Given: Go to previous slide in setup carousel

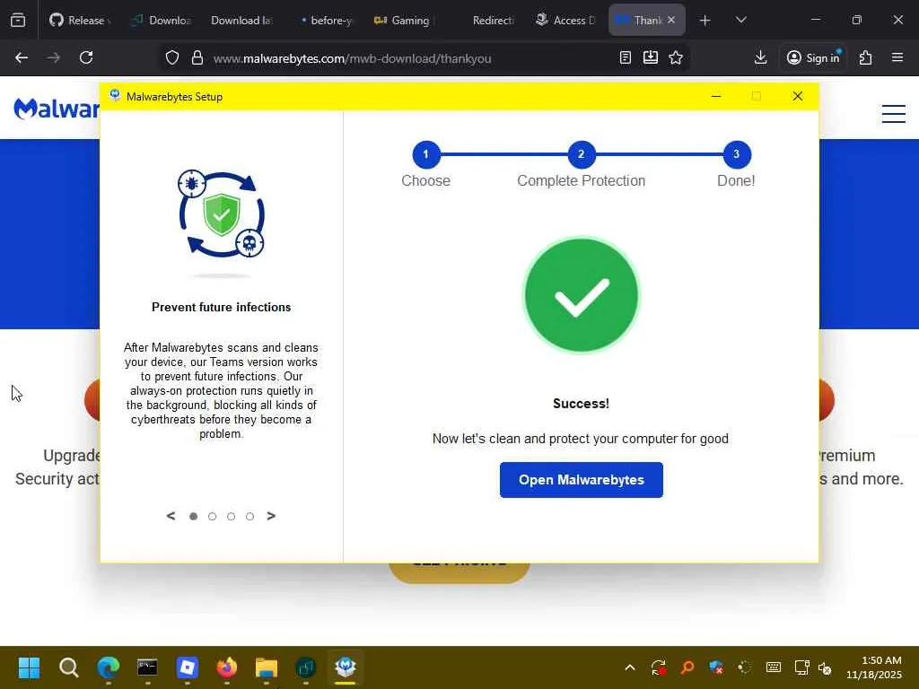Looking at the screenshot, I should click(x=171, y=516).
